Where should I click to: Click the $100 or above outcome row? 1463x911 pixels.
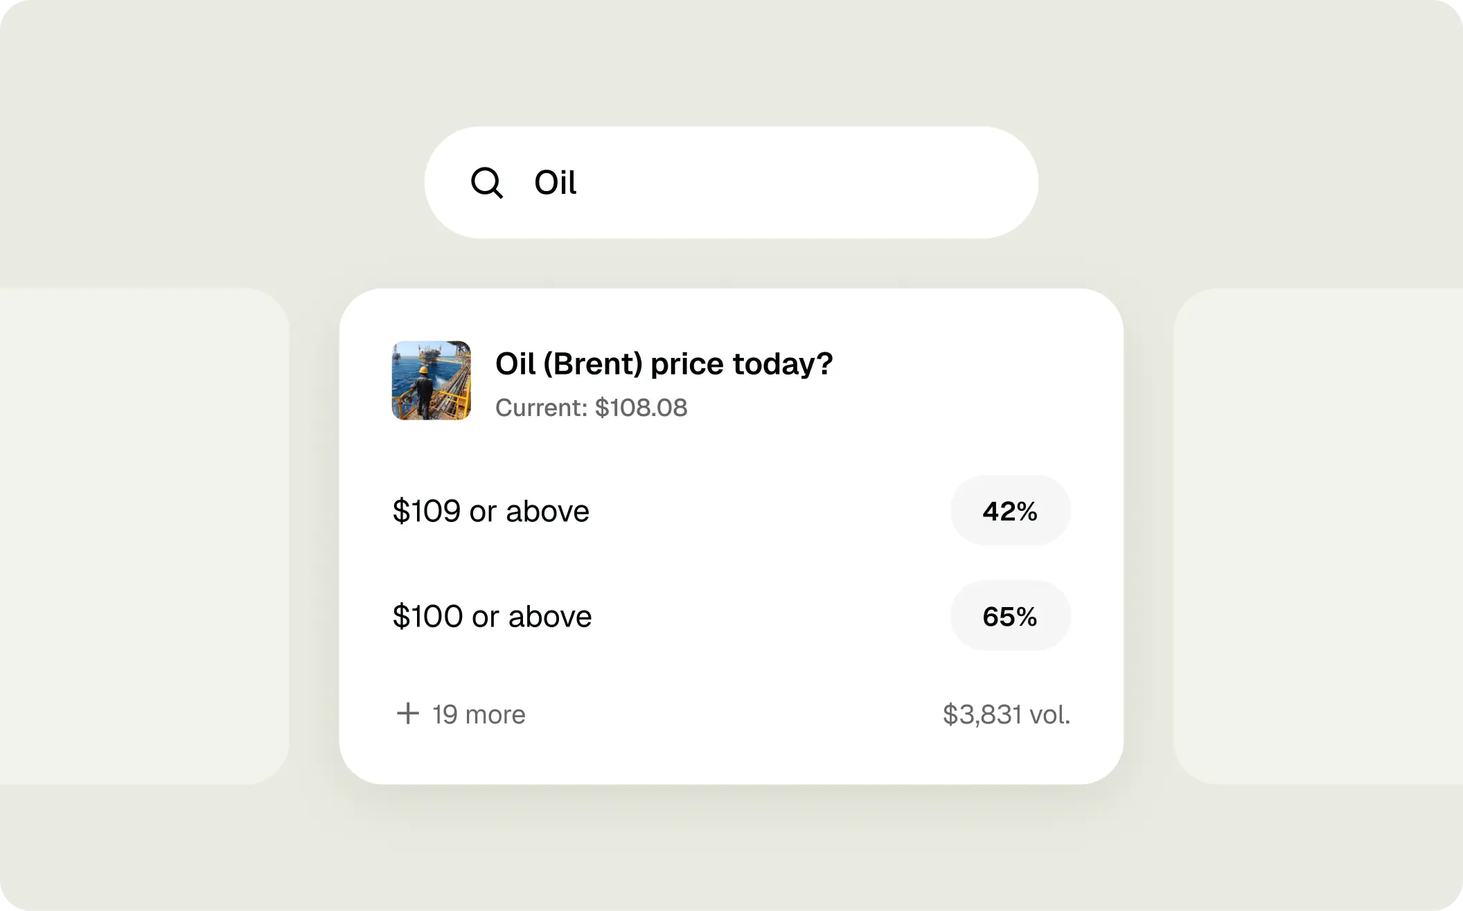(x=492, y=615)
